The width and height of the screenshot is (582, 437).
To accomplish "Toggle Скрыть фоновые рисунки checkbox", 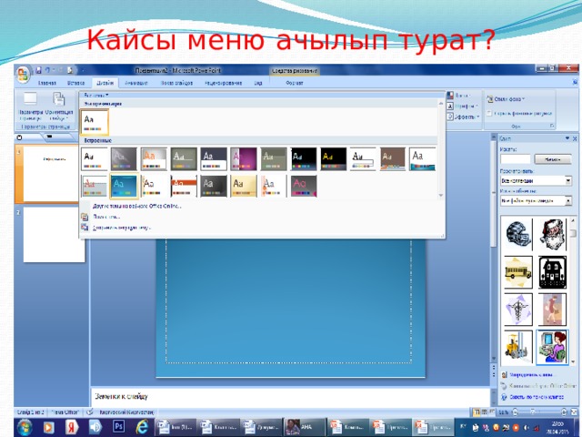I will pyautogui.click(x=489, y=113).
